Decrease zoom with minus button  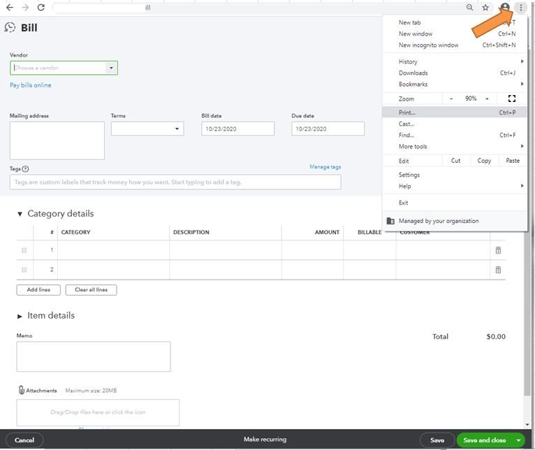point(451,99)
